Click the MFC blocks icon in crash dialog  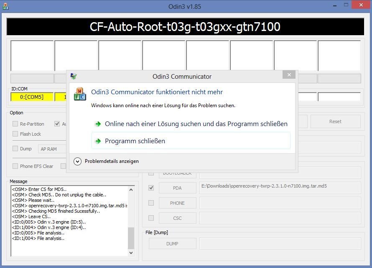[80, 94]
